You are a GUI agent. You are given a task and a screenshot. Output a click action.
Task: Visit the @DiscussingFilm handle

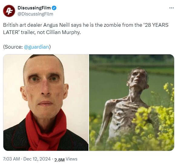(35, 14)
